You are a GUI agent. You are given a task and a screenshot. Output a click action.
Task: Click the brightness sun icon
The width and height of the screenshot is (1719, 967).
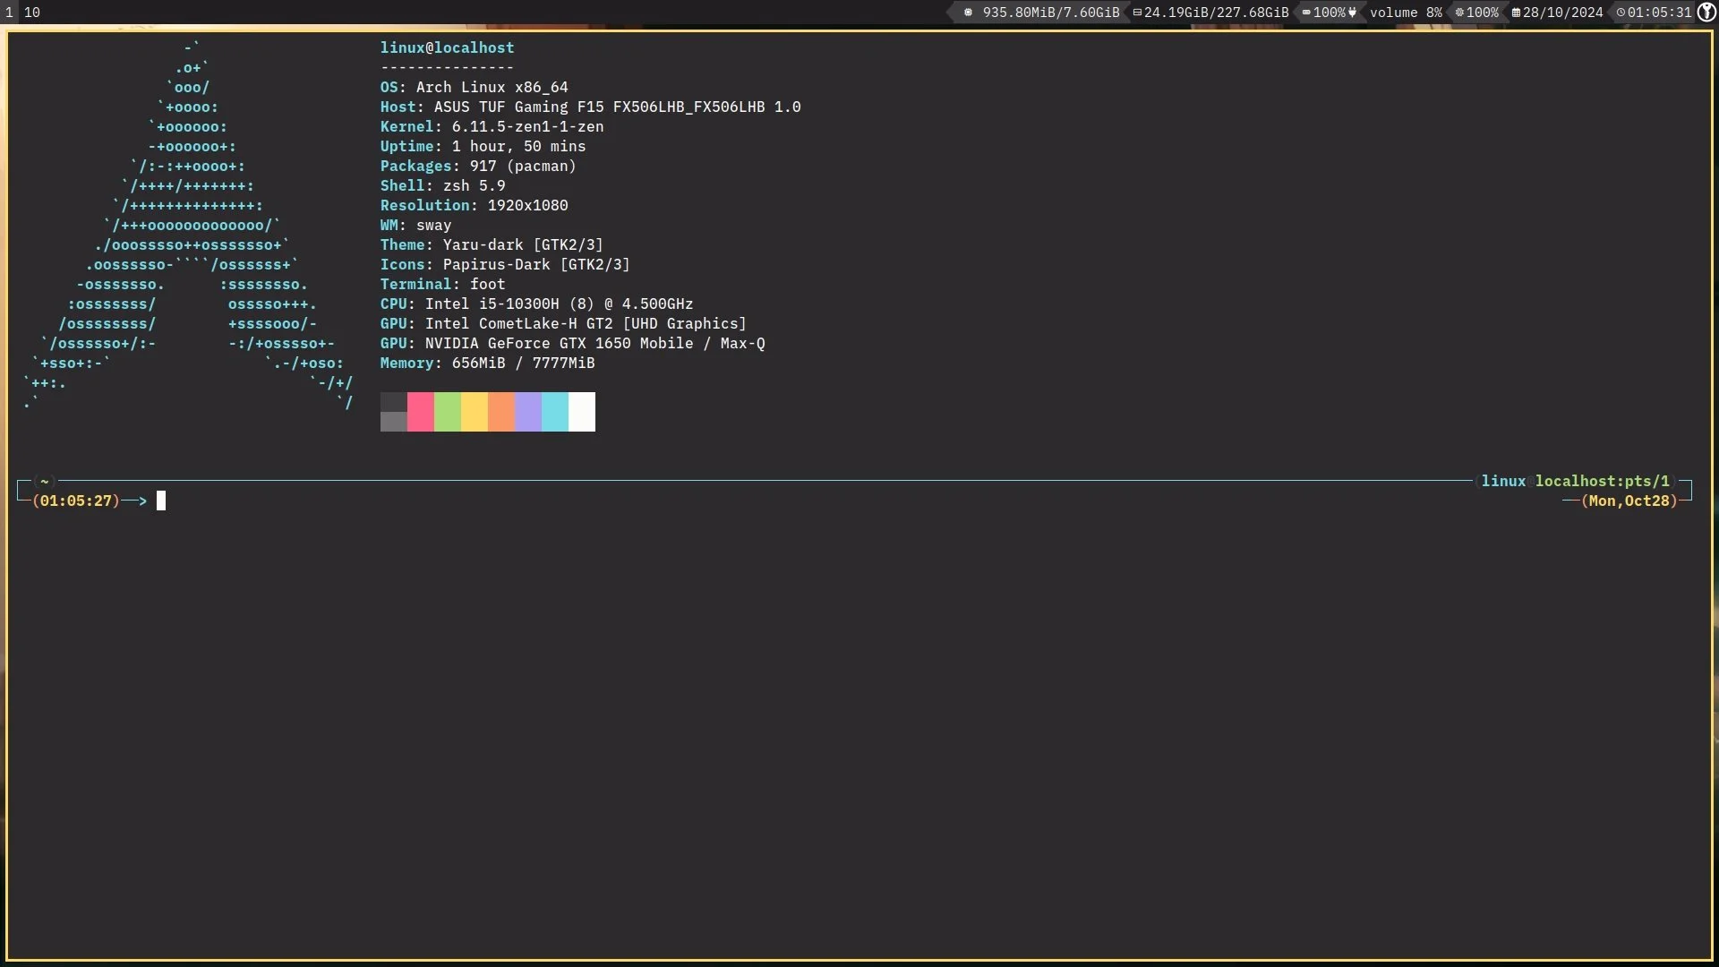1459,13
